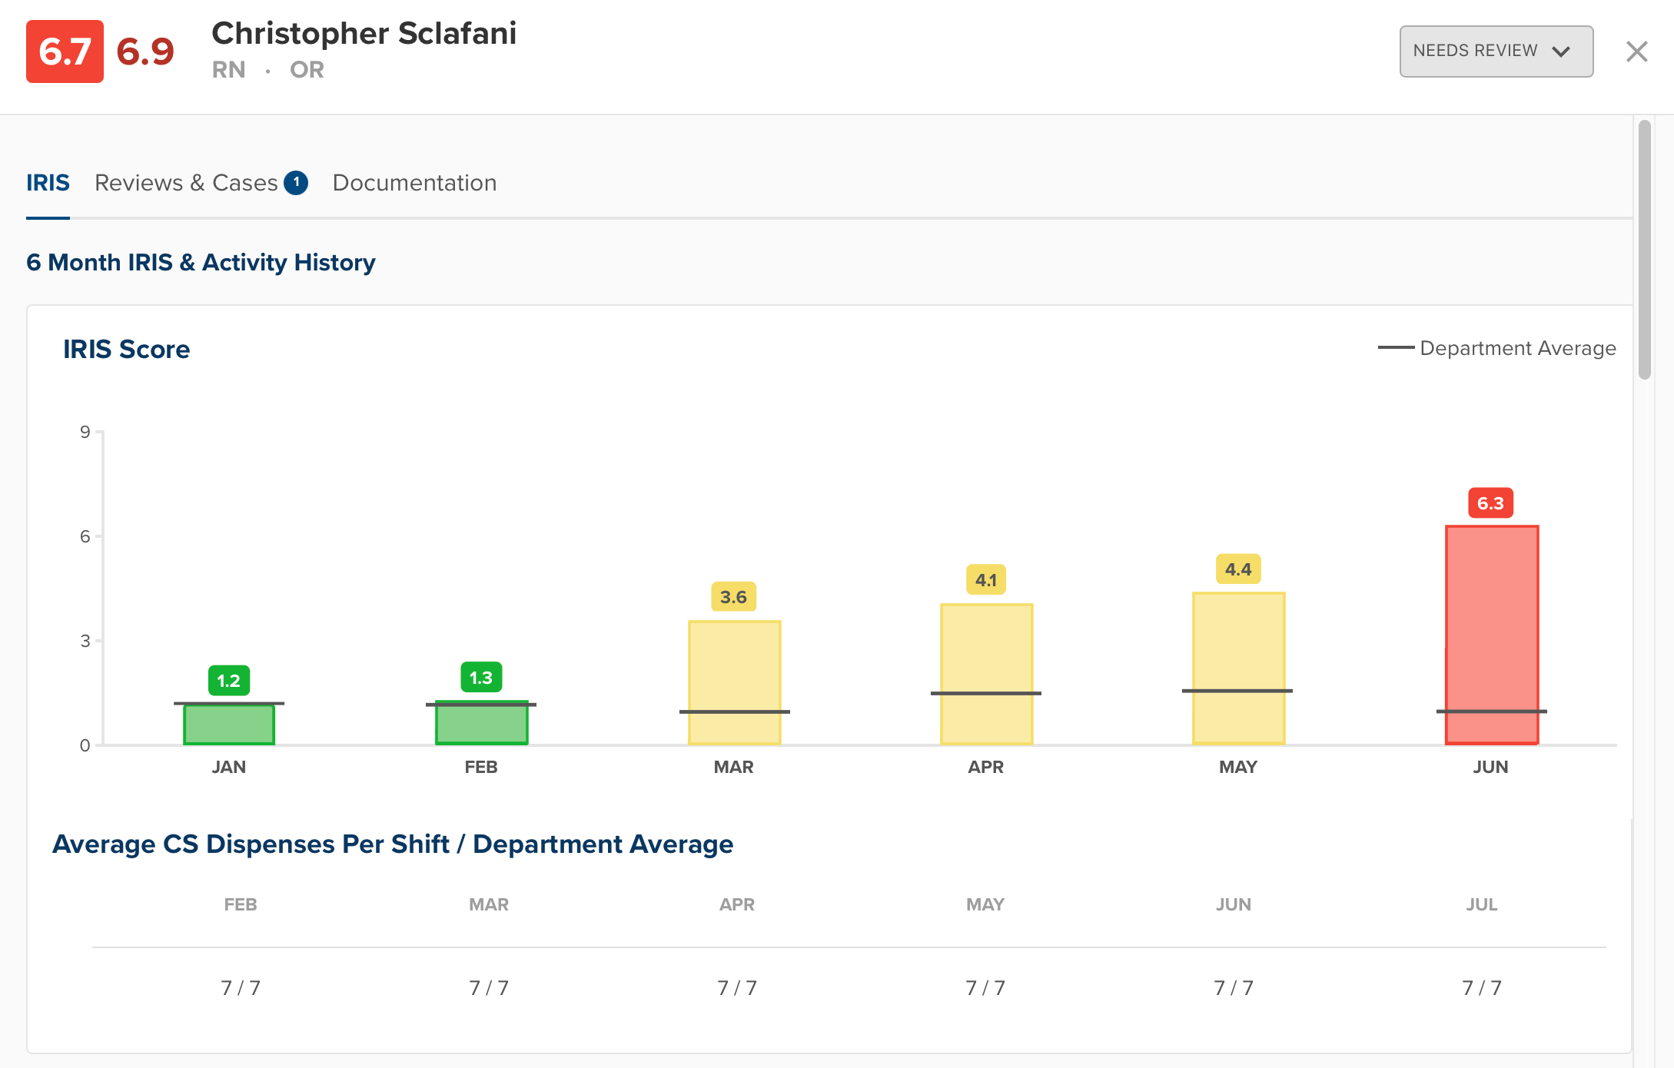Select the IRIS tab
Screen dimensions: 1674x1068
coord(48,183)
